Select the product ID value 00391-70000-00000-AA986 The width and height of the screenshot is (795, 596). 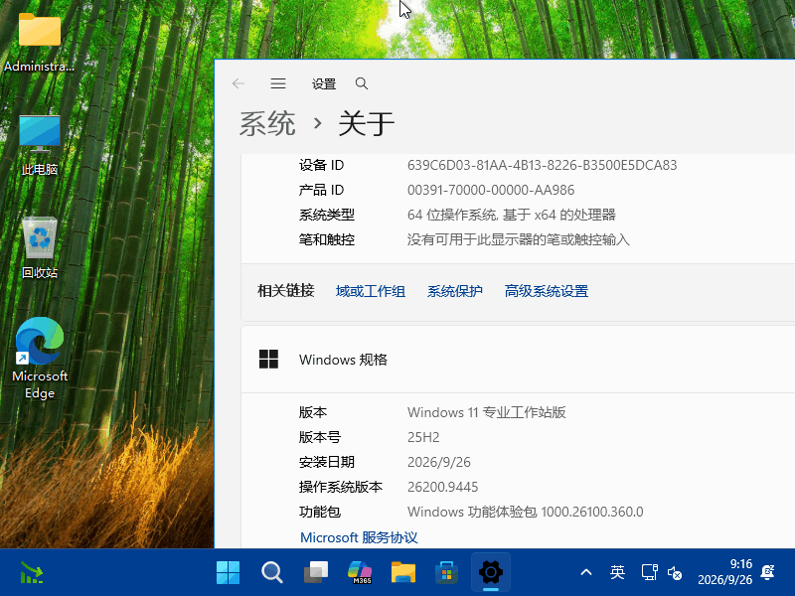[x=491, y=190]
